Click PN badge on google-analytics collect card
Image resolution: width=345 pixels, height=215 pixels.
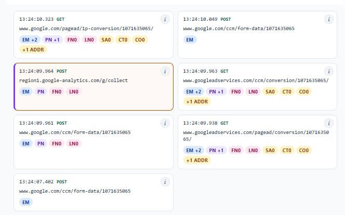(x=41, y=92)
